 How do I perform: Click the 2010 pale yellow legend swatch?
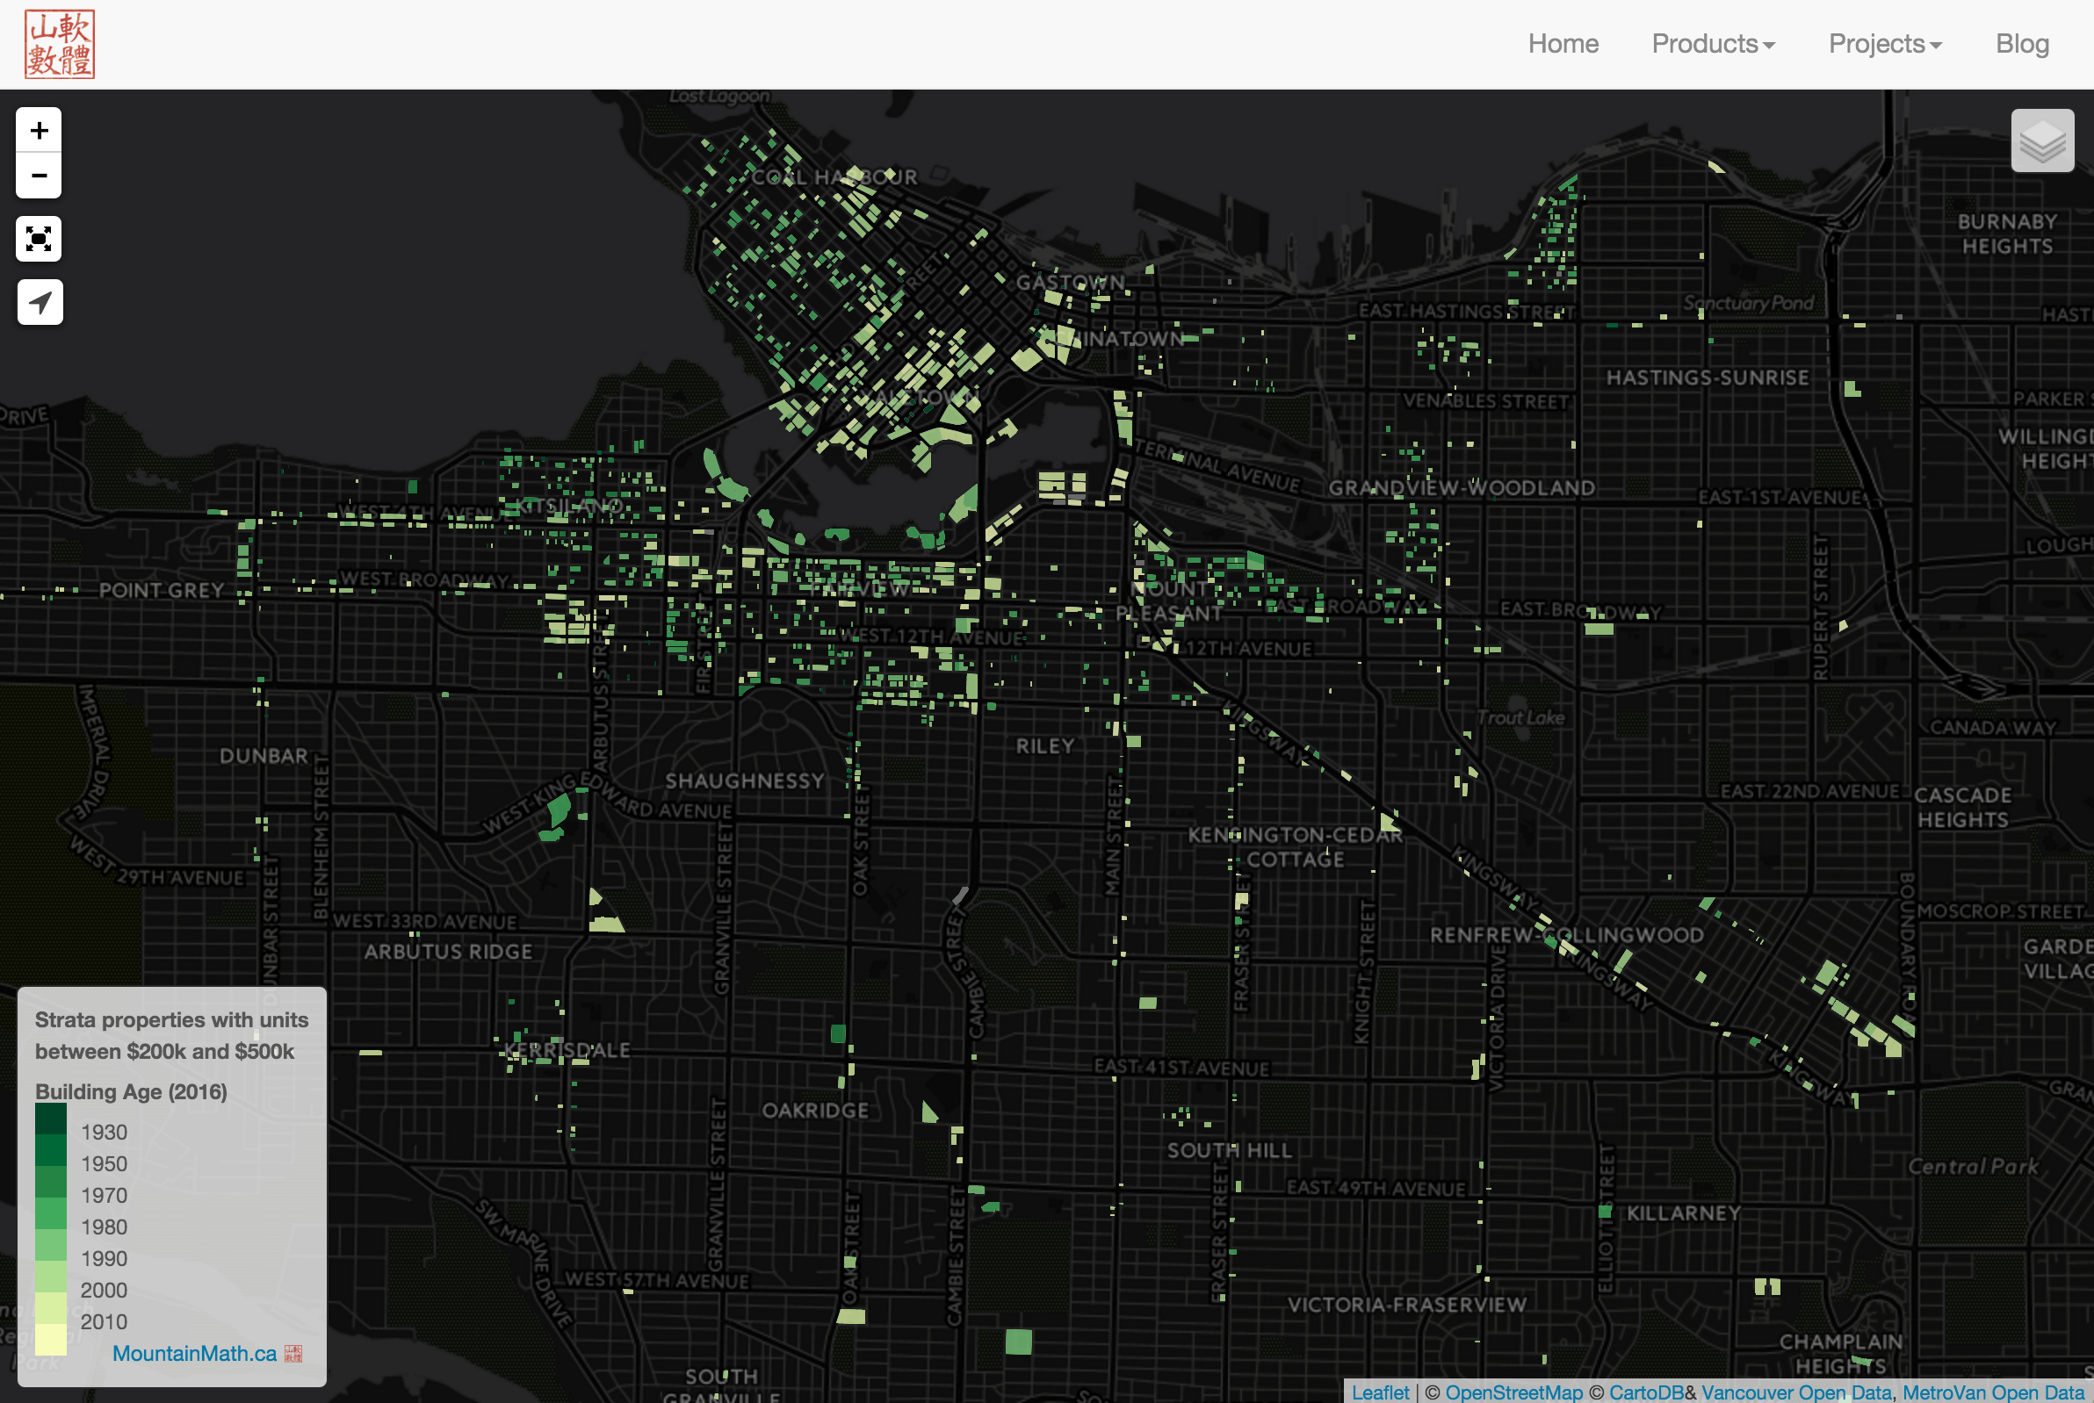coord(51,1340)
